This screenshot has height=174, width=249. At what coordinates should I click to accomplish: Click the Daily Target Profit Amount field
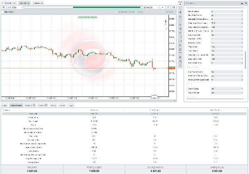(226, 23)
